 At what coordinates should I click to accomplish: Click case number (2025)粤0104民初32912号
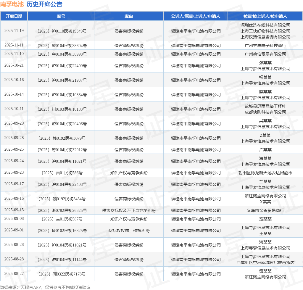pos(62,150)
